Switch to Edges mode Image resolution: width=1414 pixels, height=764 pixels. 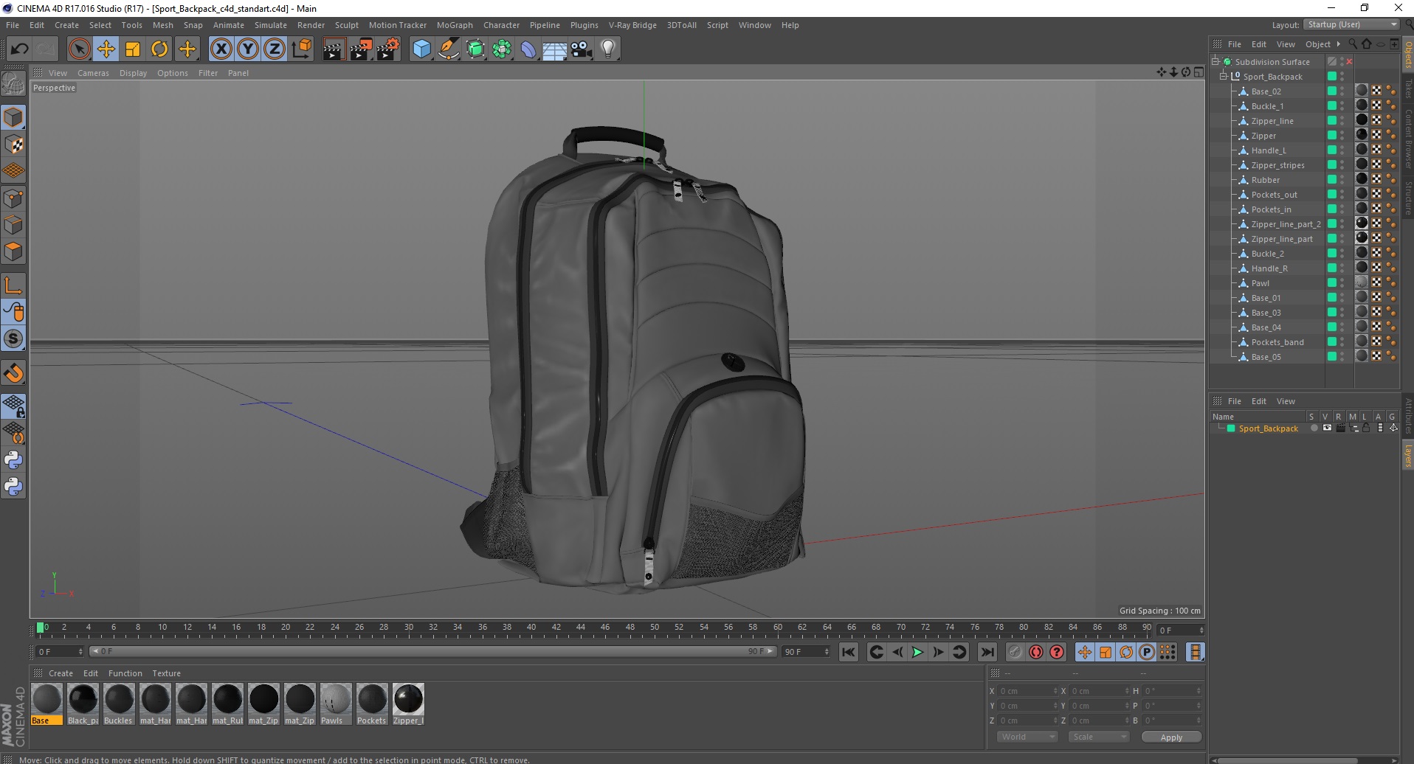(13, 225)
